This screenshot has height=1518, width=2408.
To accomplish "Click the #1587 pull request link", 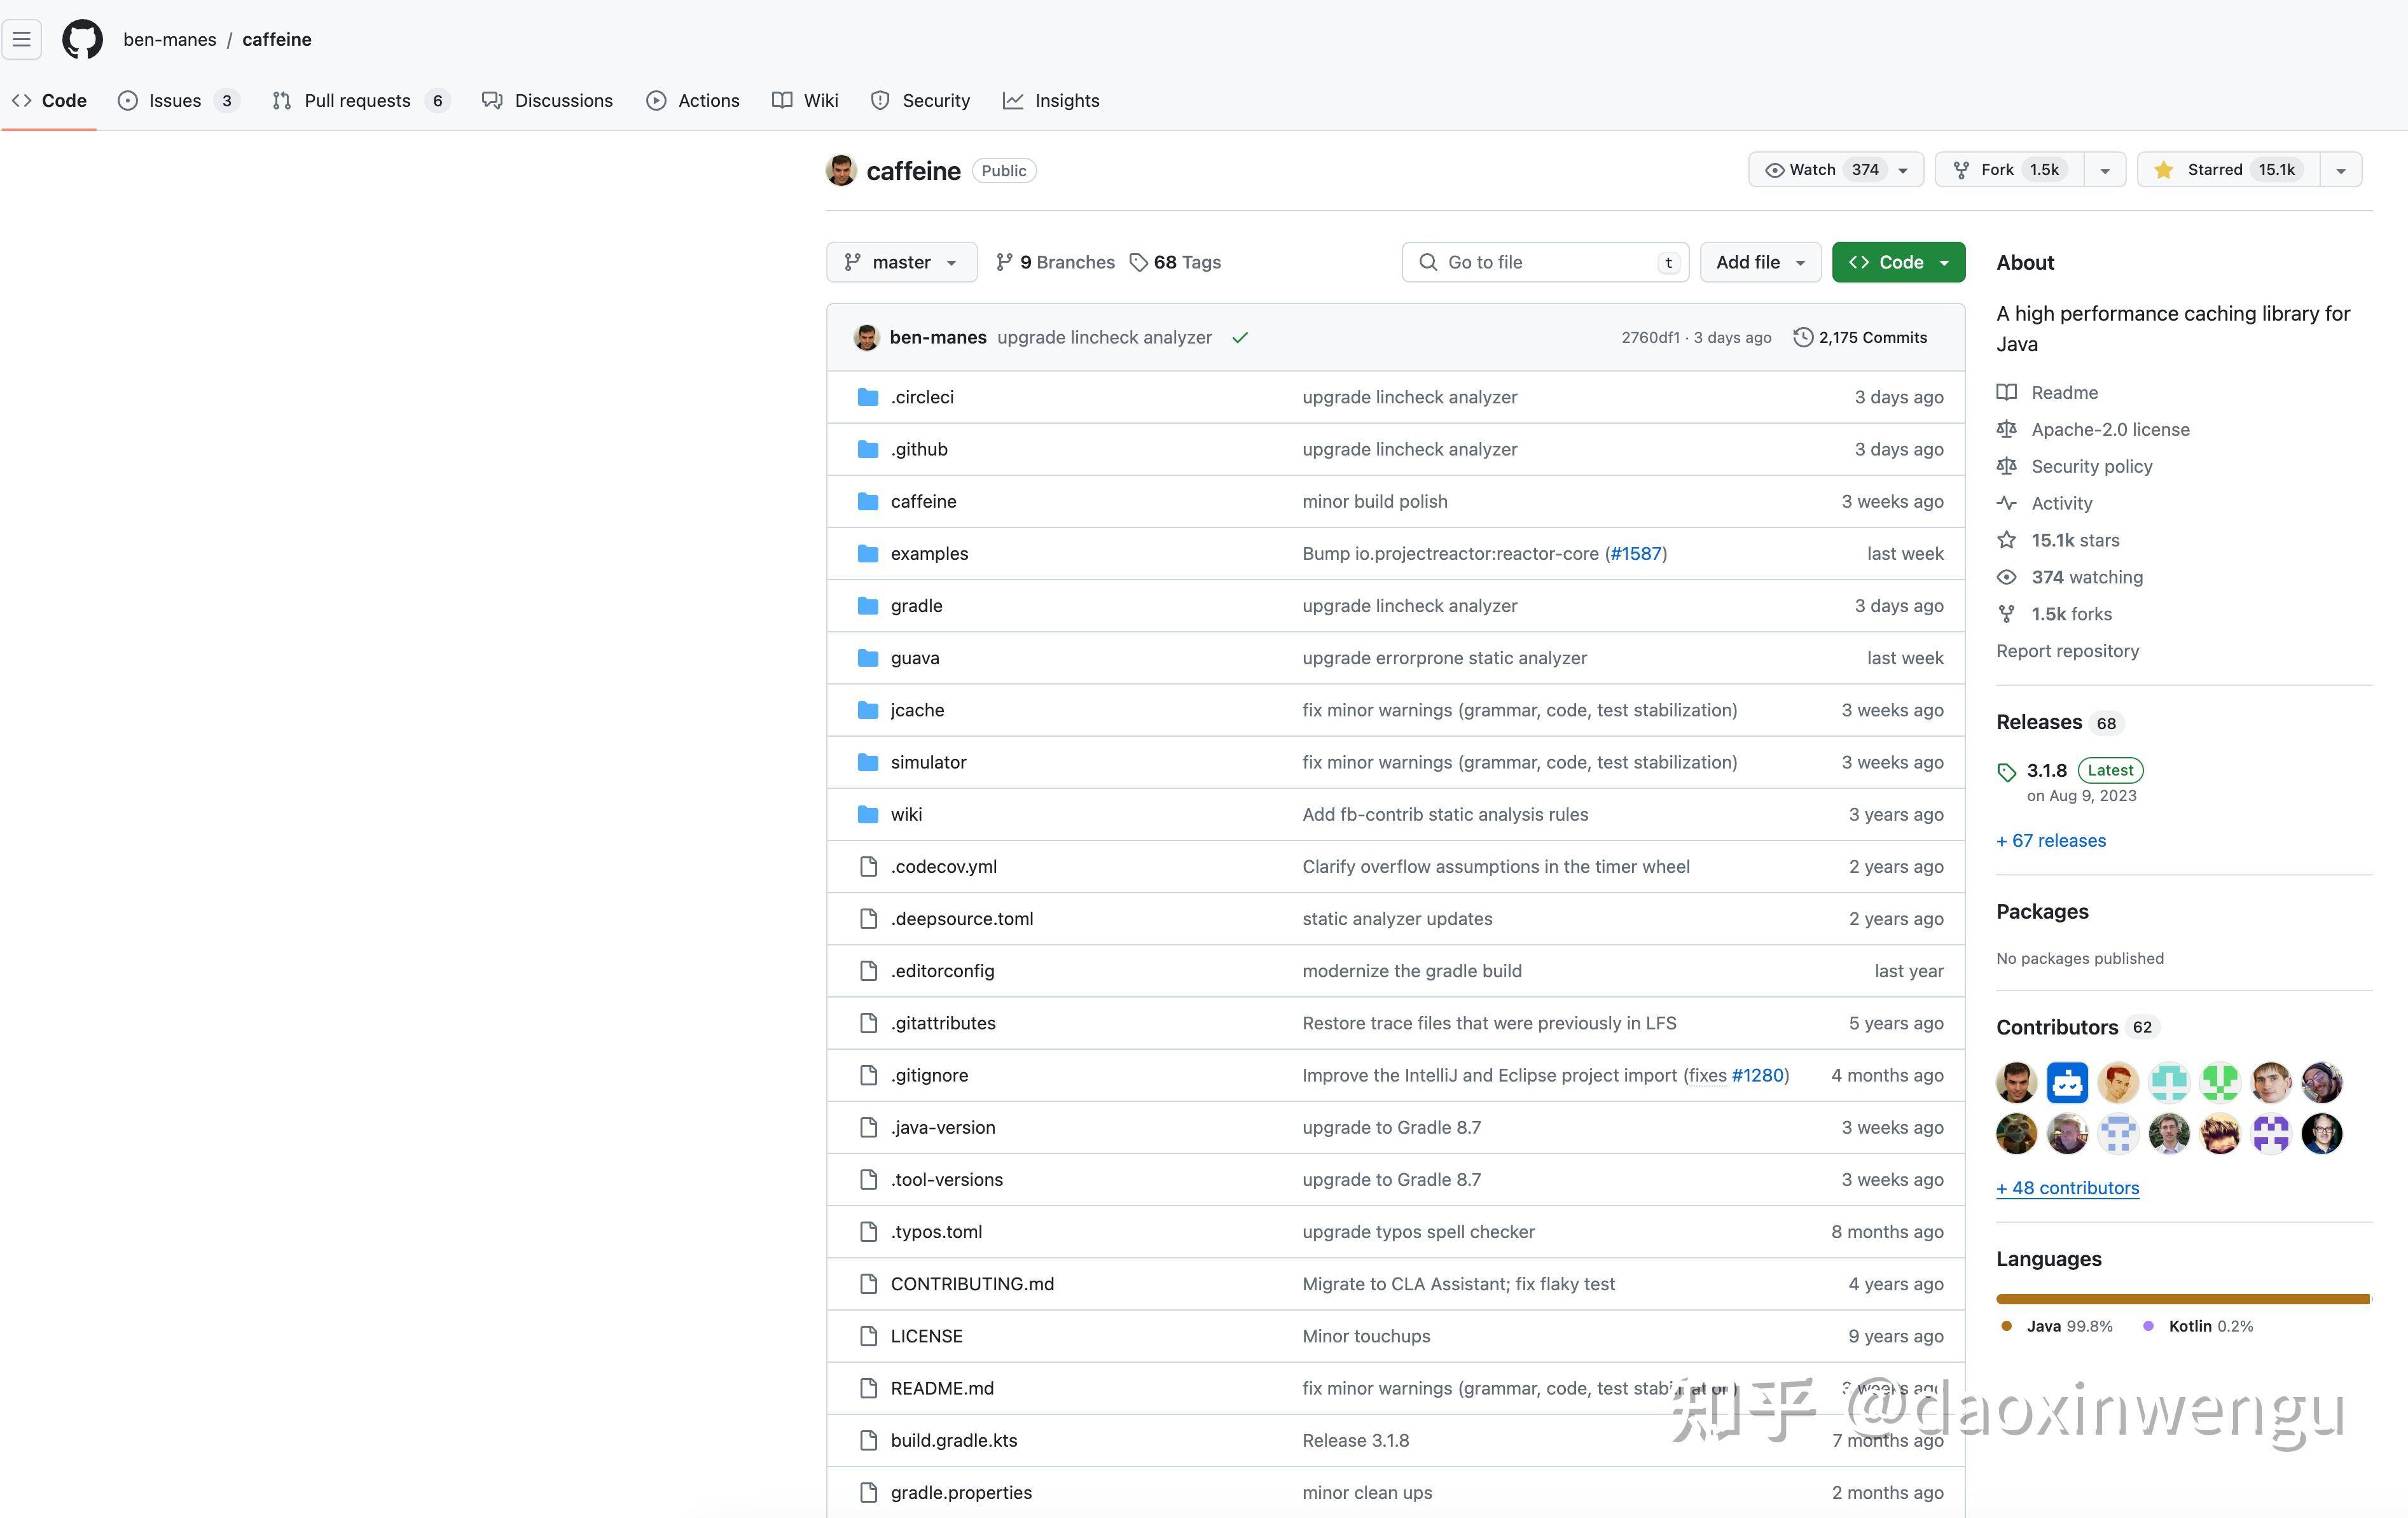I will (x=1635, y=554).
